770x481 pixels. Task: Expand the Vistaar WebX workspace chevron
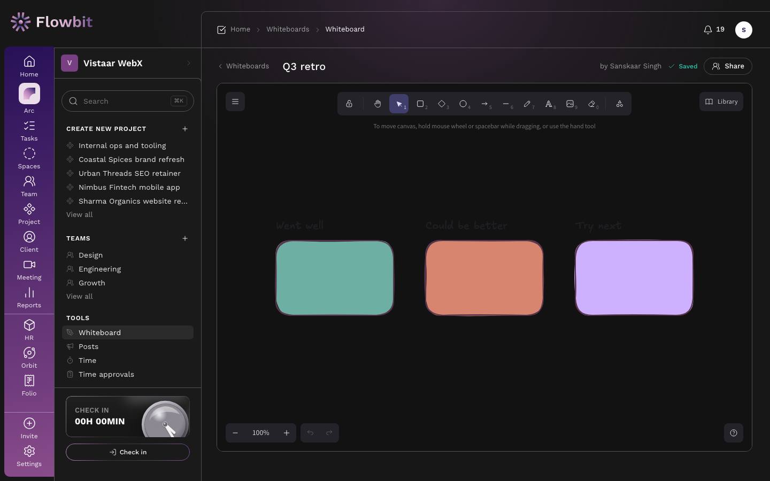188,63
